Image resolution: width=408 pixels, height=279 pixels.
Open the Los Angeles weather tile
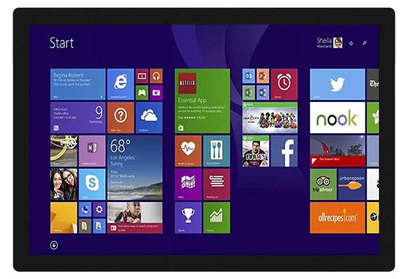[x=135, y=167]
